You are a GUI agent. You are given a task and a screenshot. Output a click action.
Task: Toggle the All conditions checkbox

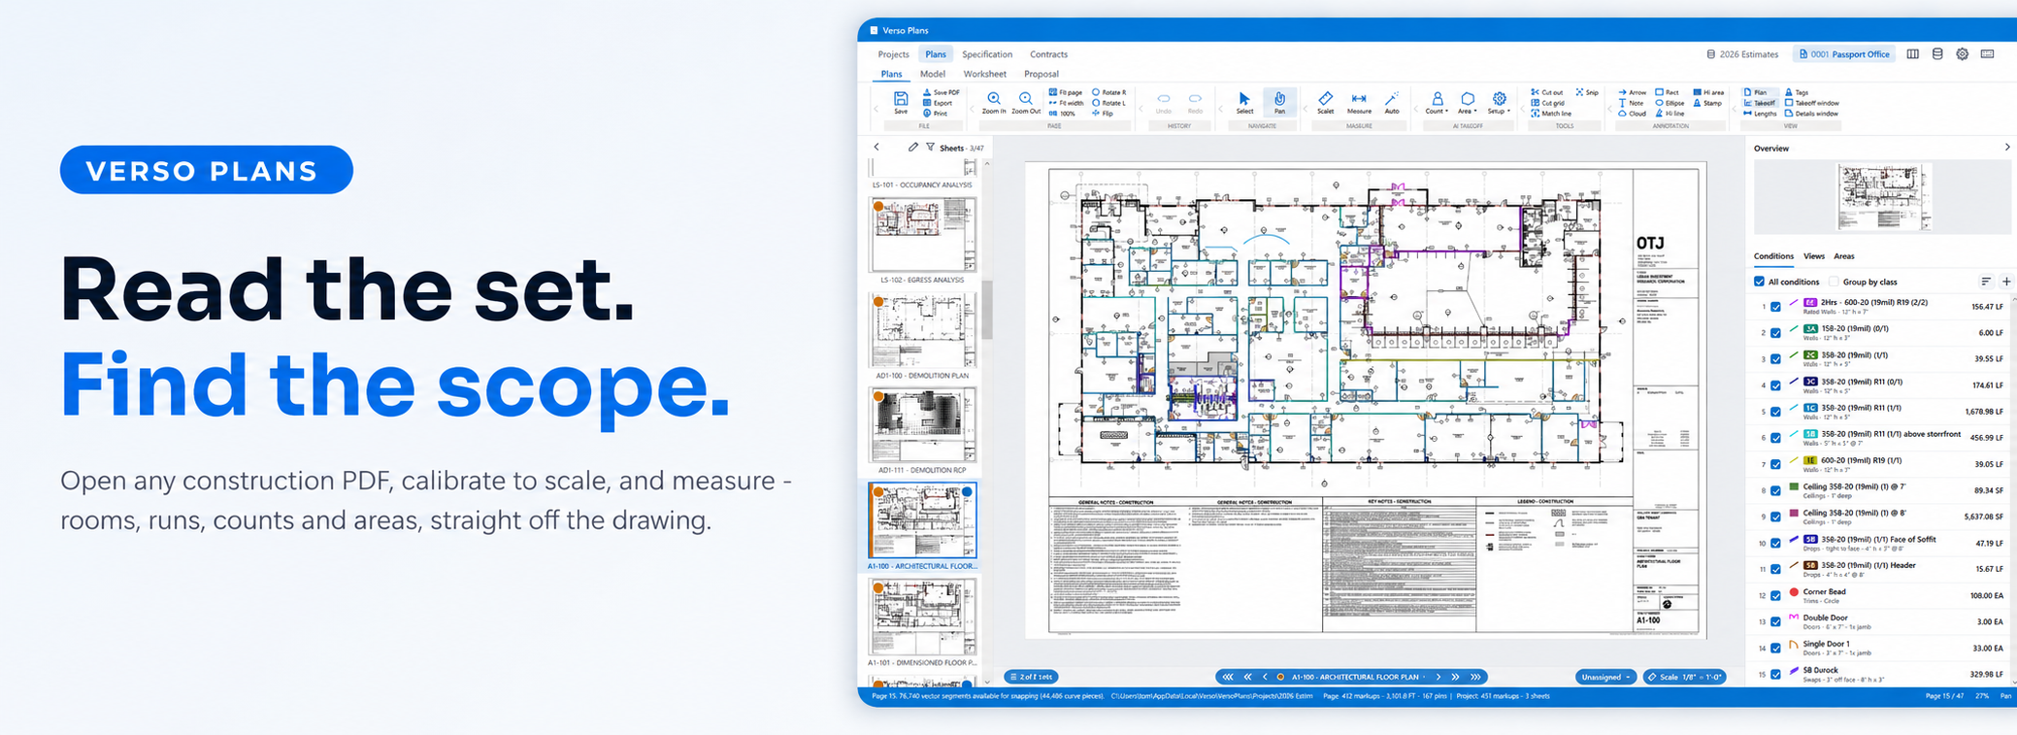(1759, 282)
